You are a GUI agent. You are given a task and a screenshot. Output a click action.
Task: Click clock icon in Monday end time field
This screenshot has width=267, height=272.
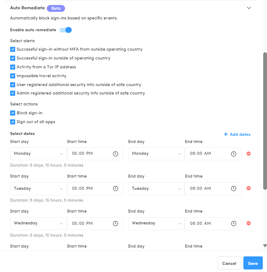233,154
